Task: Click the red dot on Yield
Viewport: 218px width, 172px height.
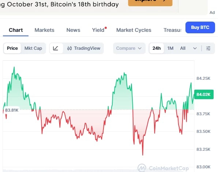Action: 106,28
